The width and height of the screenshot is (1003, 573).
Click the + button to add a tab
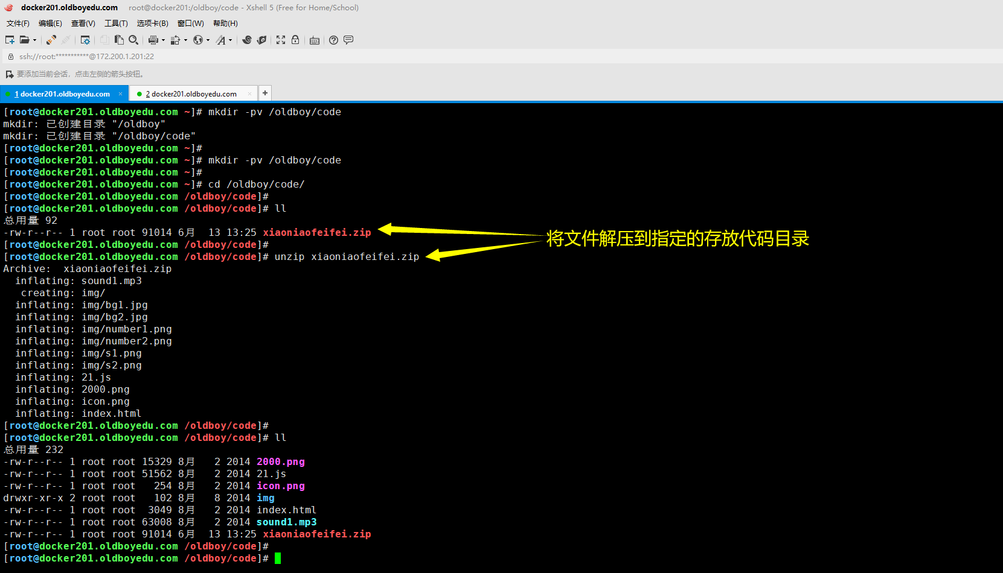click(264, 93)
